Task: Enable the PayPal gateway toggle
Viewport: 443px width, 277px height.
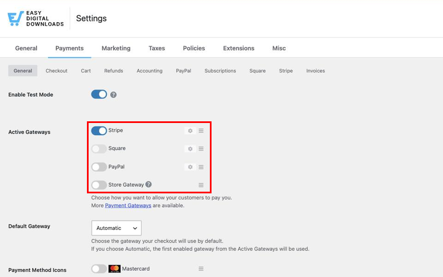Action: [99, 167]
